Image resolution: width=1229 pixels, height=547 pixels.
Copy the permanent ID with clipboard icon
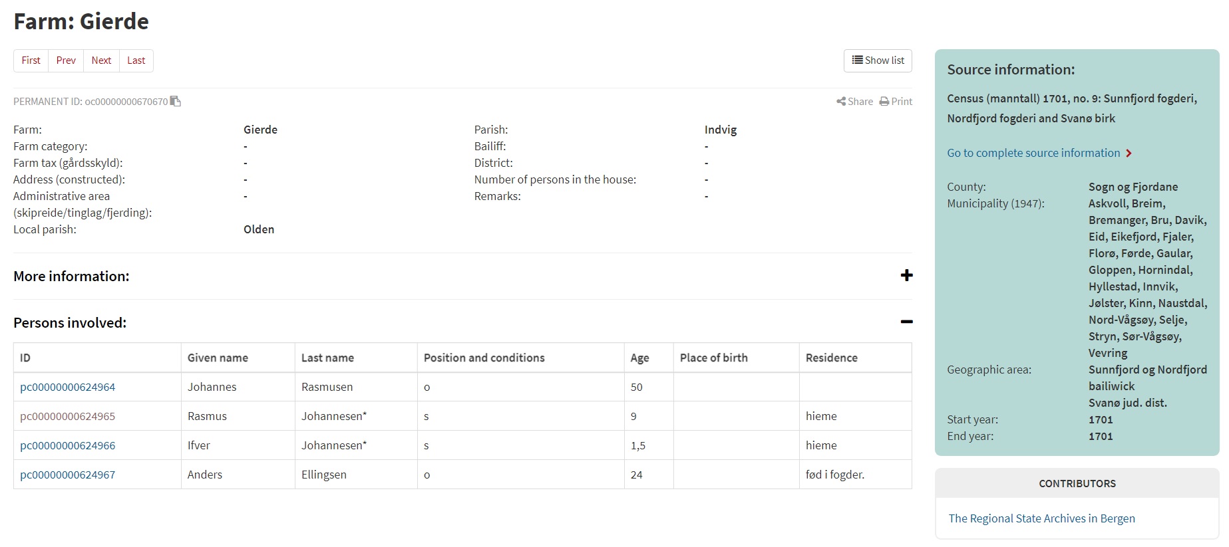(176, 101)
